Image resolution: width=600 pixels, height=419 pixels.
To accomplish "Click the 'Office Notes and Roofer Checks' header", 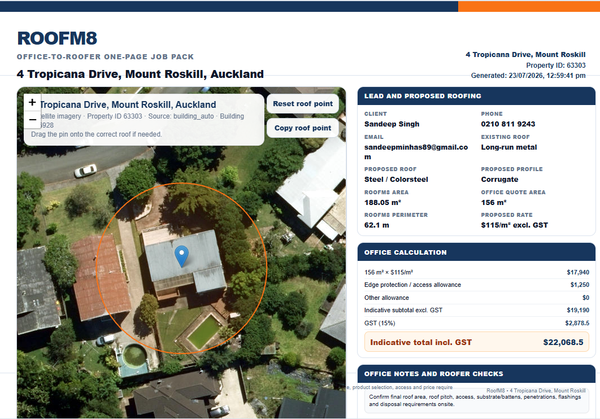I will (x=476, y=374).
